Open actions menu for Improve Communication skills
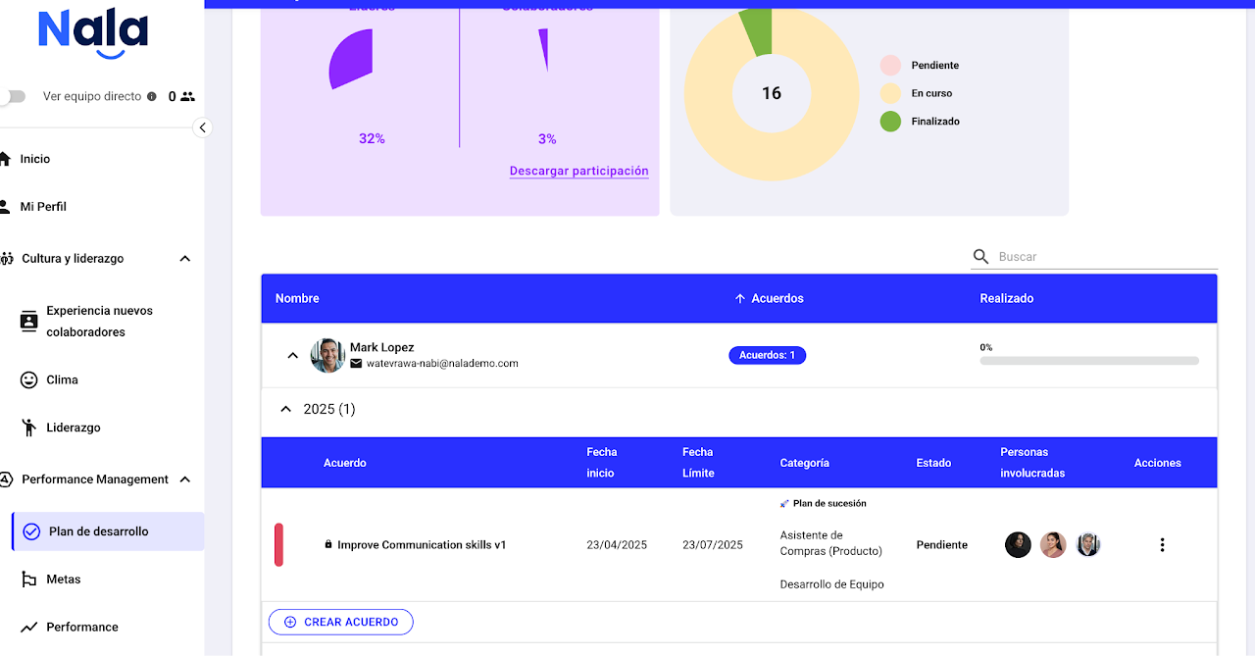Viewport: 1255px width, 656px height. (x=1162, y=545)
